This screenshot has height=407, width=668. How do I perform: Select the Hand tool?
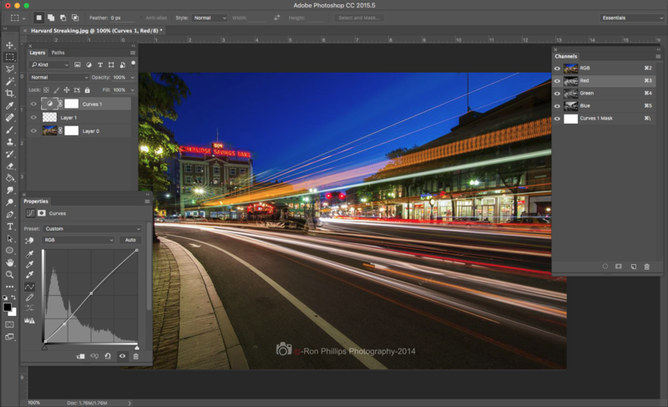pos(10,262)
